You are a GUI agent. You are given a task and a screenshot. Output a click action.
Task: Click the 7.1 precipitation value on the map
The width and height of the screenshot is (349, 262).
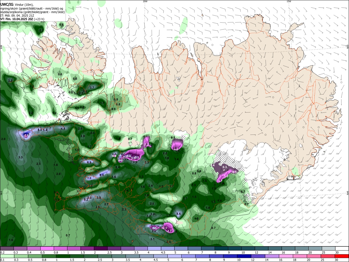click(89, 178)
